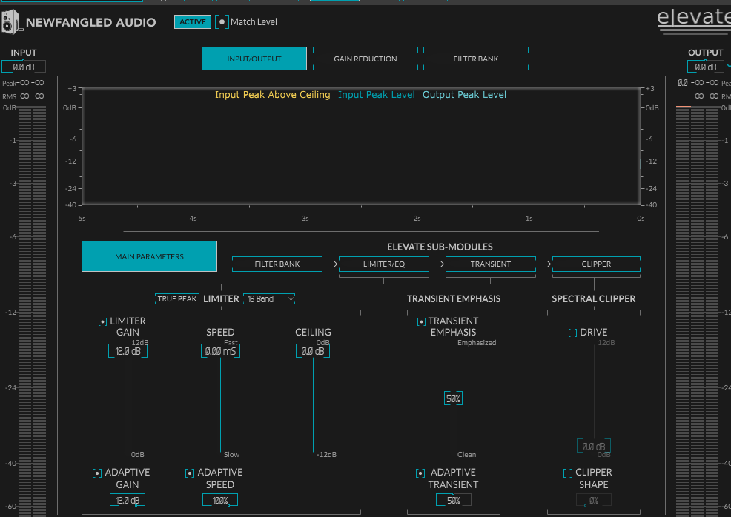Click the Speed 0.00 mS slider handle
Image resolution: width=731 pixels, height=517 pixels.
[x=220, y=351]
